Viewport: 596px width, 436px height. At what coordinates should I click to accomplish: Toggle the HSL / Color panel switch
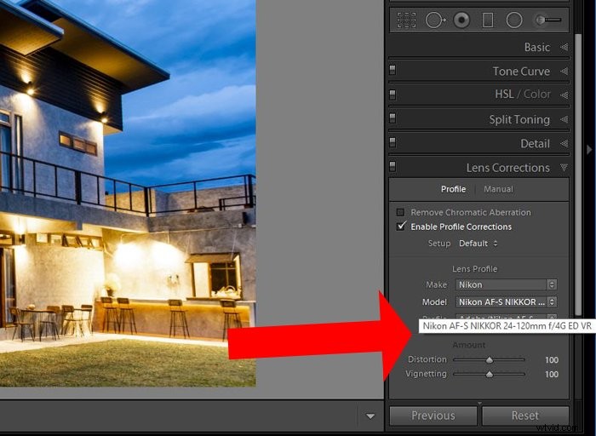393,95
